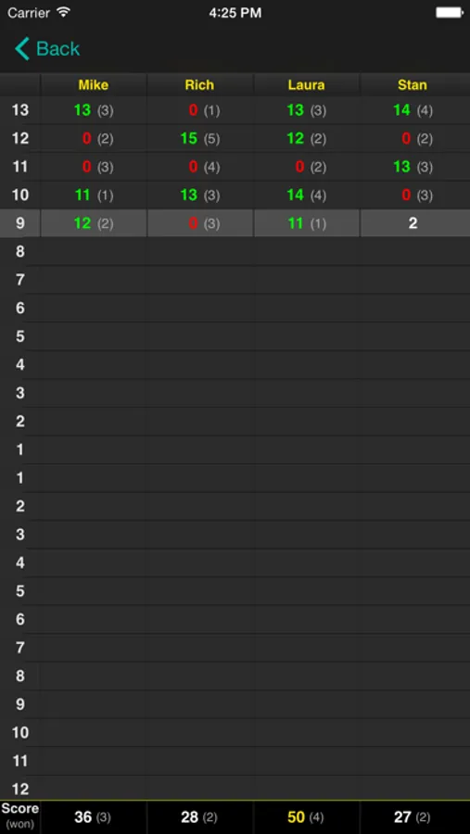Select the Stan column header

pyautogui.click(x=413, y=84)
